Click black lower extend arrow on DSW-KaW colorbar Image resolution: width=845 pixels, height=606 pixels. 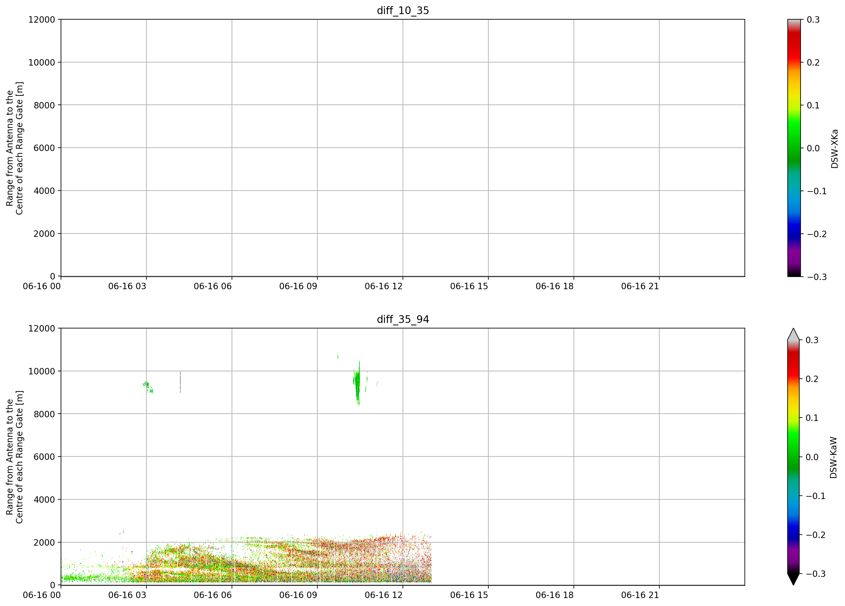(794, 579)
